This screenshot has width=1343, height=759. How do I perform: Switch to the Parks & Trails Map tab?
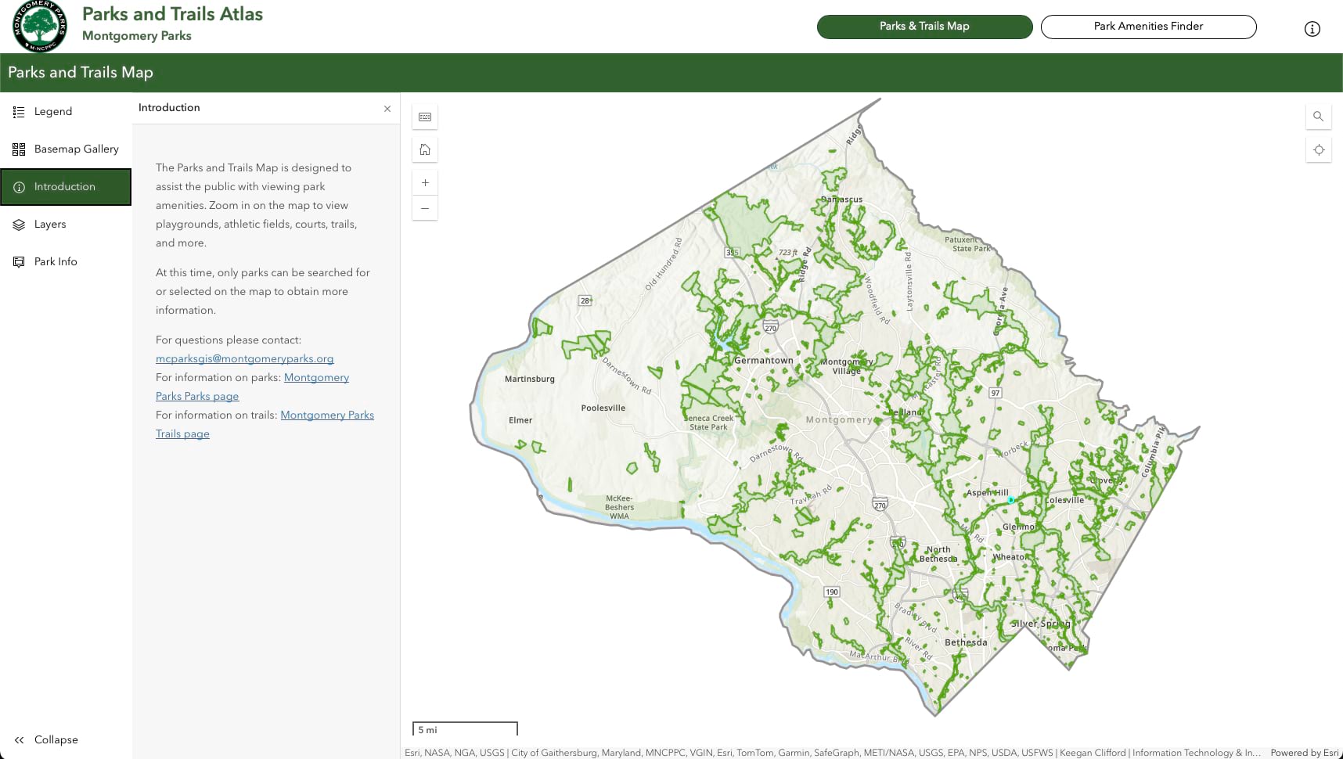click(924, 26)
